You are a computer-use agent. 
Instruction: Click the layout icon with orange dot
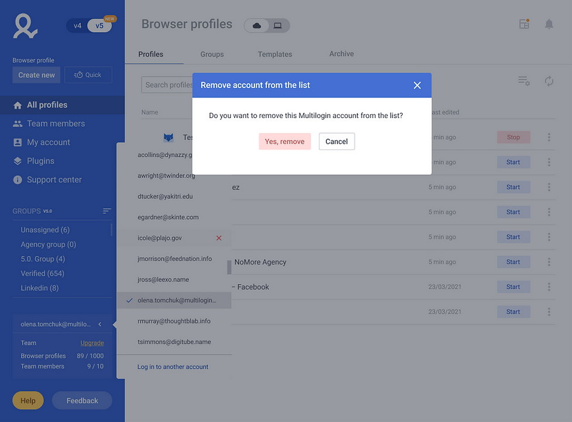pyautogui.click(x=524, y=24)
